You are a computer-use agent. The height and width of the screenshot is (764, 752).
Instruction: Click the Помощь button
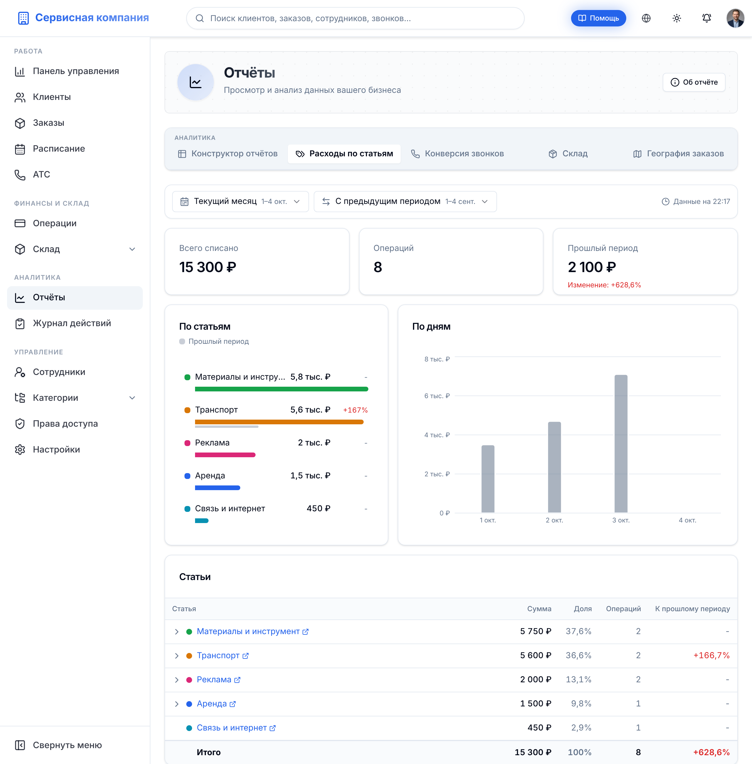click(598, 18)
